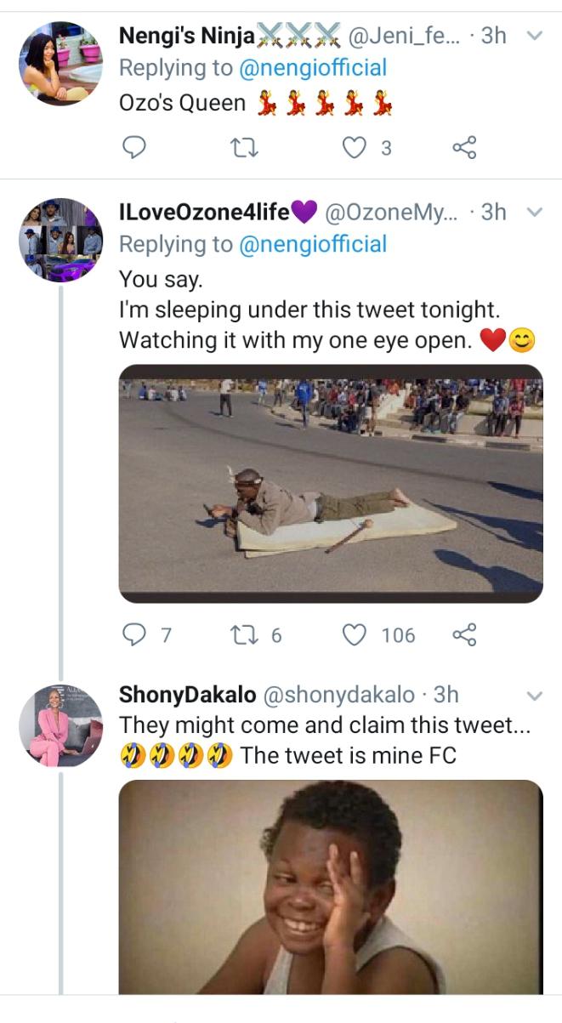
Task: Share Nengi's Ninja tweet
Action: pos(464,148)
